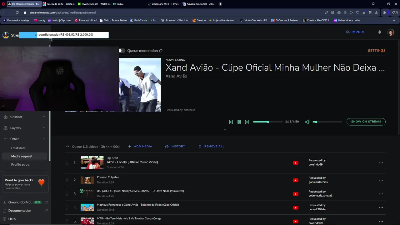Expand player details chevron below controls
Viewport: 400px width, 225px height.
(x=225, y=129)
